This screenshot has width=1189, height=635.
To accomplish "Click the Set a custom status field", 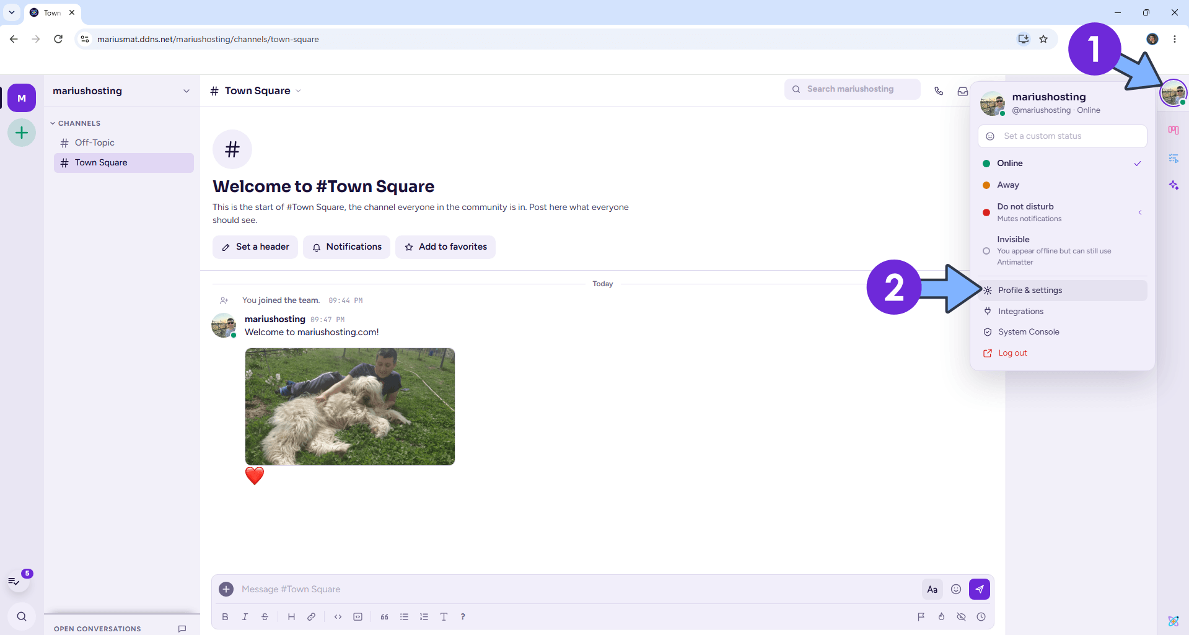I will pos(1062,136).
